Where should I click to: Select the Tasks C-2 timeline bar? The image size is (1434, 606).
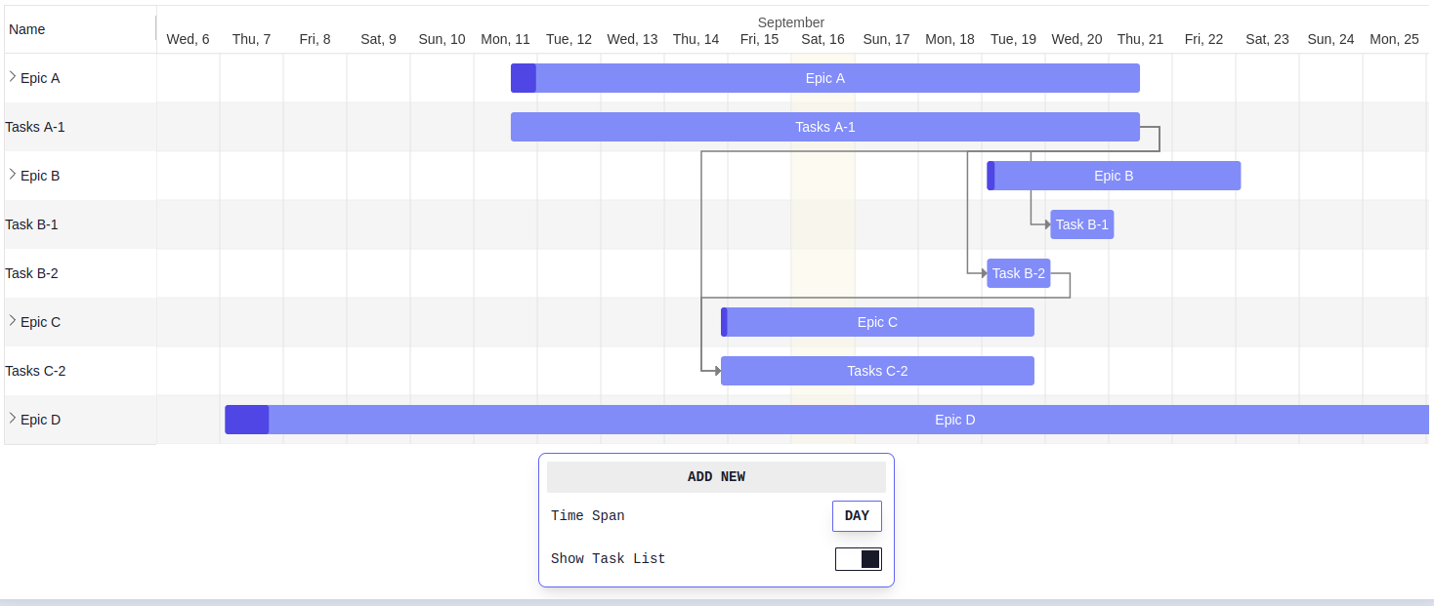point(877,371)
